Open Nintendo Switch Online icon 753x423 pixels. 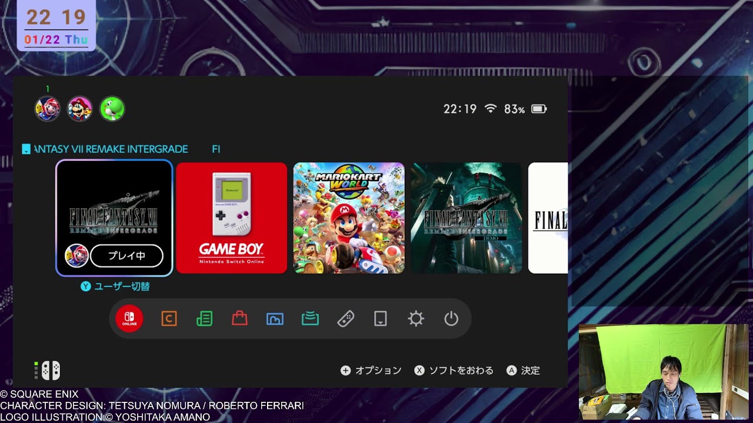[x=129, y=318]
